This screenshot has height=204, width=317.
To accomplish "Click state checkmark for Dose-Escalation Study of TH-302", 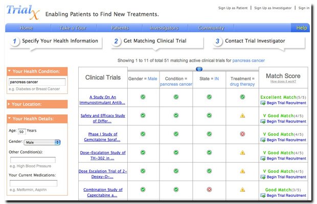I will coord(209,152).
